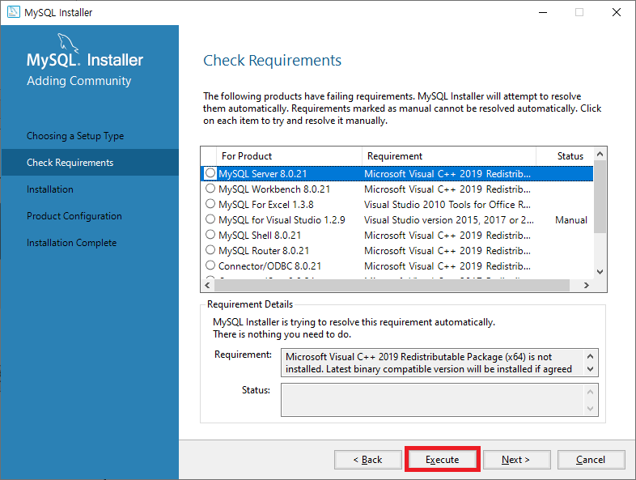
Task: Click the MySQL For Excel 1.3.8 product name
Action: point(266,205)
